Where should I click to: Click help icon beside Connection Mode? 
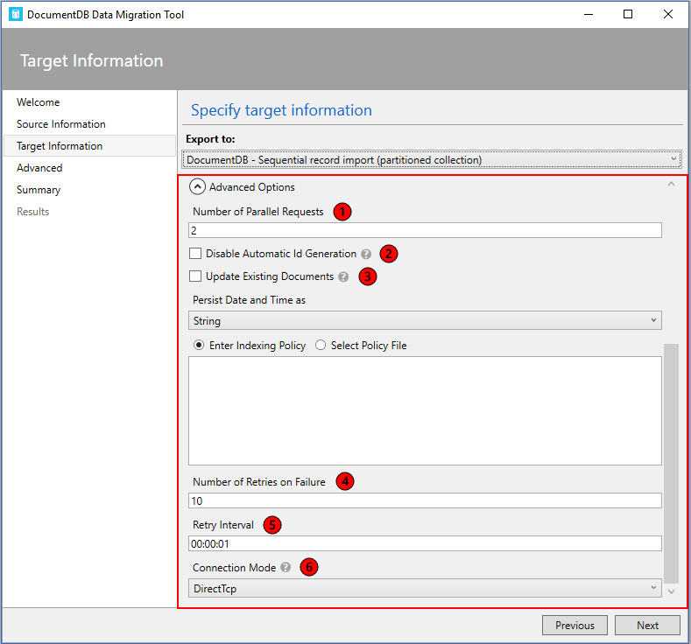[286, 567]
